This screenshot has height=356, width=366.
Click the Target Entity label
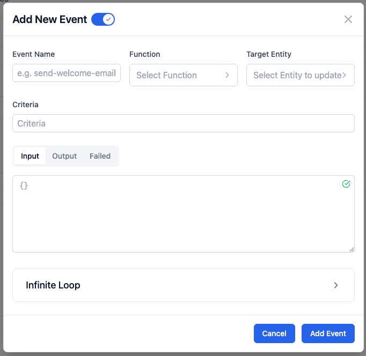[269, 54]
